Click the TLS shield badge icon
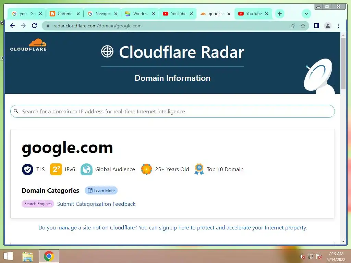 (x=27, y=170)
